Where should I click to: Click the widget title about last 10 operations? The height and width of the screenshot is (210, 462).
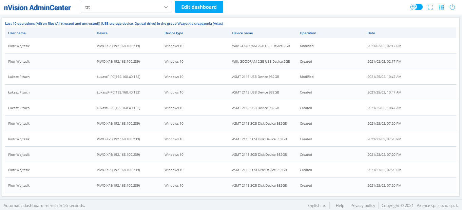coord(114,24)
